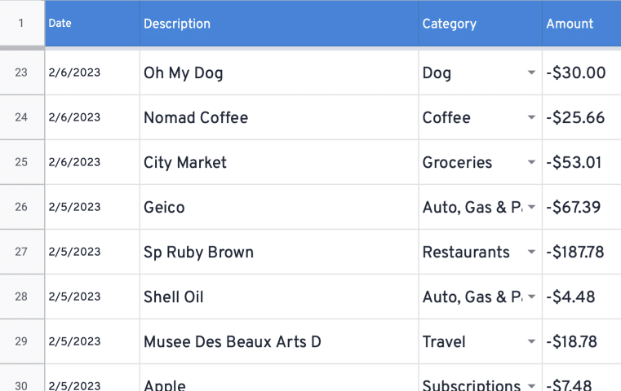Viewport: 621px width, 391px height.
Task: Select row 27 via its row number
Action: coord(22,252)
